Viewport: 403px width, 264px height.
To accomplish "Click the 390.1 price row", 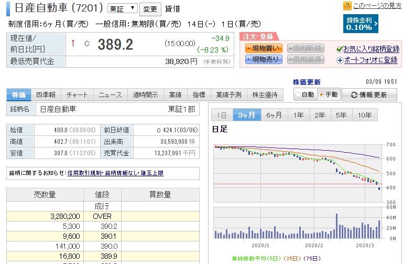I will 103,237.
